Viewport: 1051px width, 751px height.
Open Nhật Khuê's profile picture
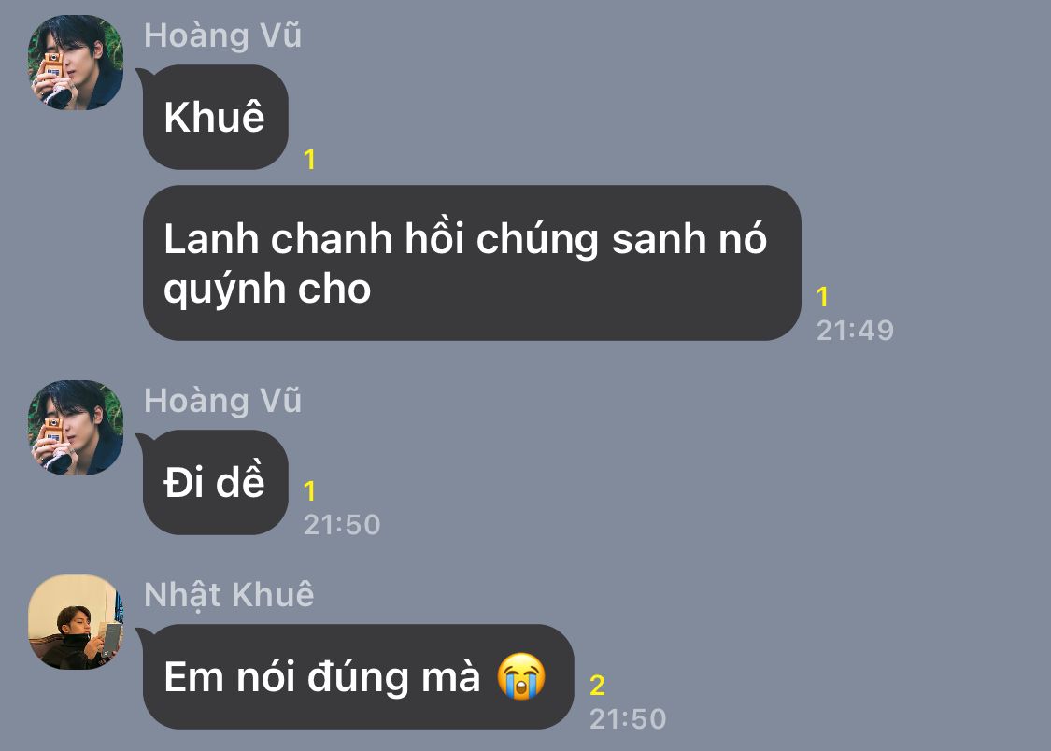coord(75,622)
